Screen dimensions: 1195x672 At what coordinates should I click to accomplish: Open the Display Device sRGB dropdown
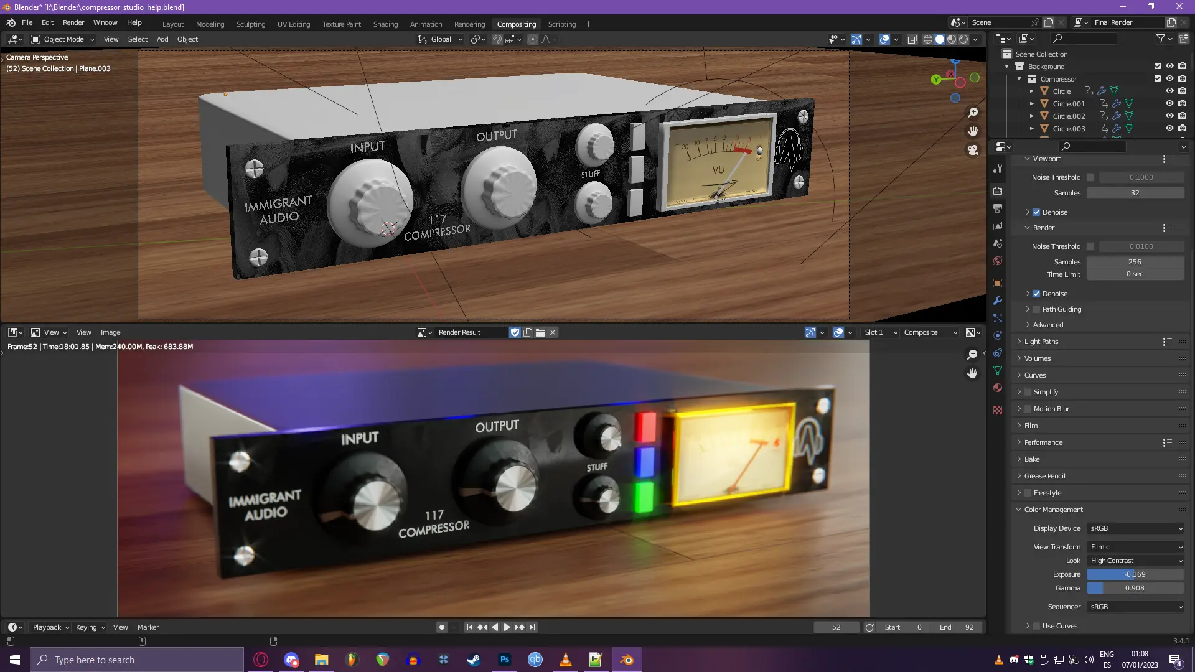point(1136,528)
